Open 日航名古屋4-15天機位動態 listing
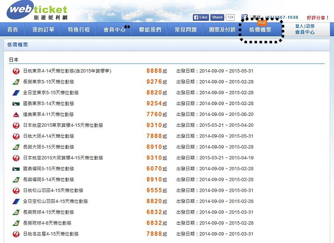The image size is (334, 243). (x=51, y=234)
